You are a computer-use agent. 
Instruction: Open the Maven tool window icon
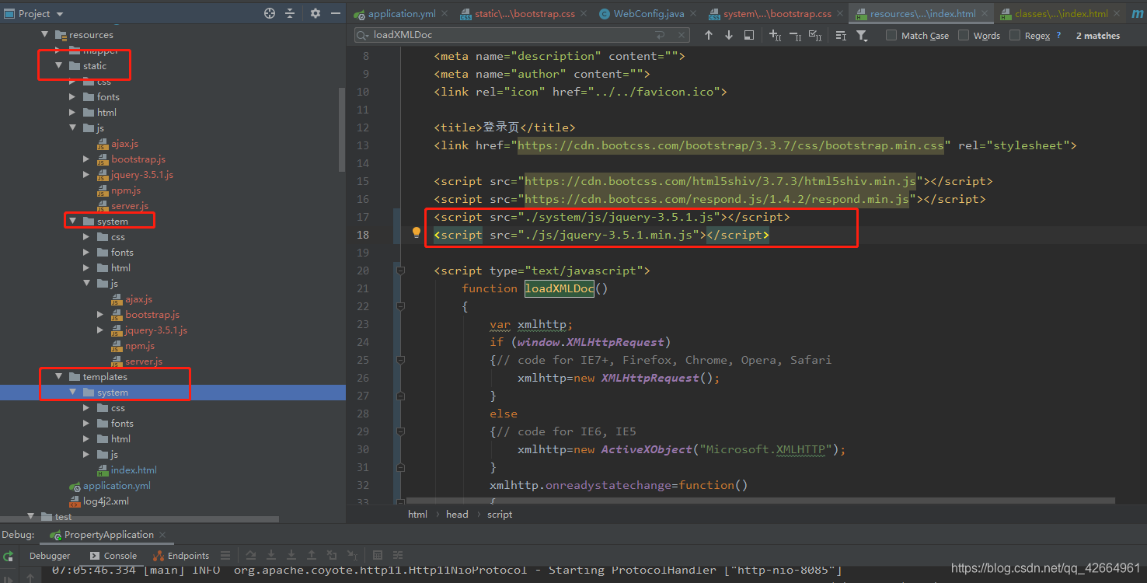1138,14
